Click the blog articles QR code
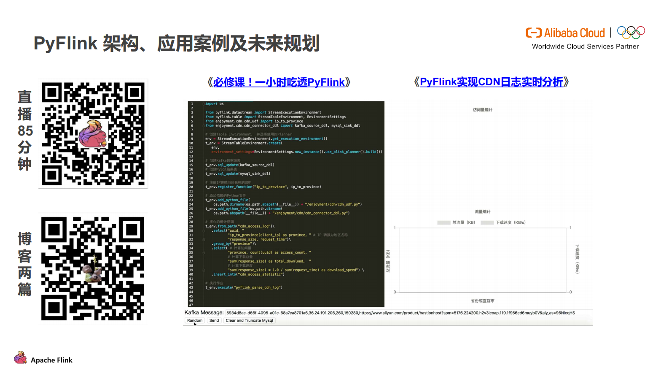The image size is (669, 377). coord(93,268)
